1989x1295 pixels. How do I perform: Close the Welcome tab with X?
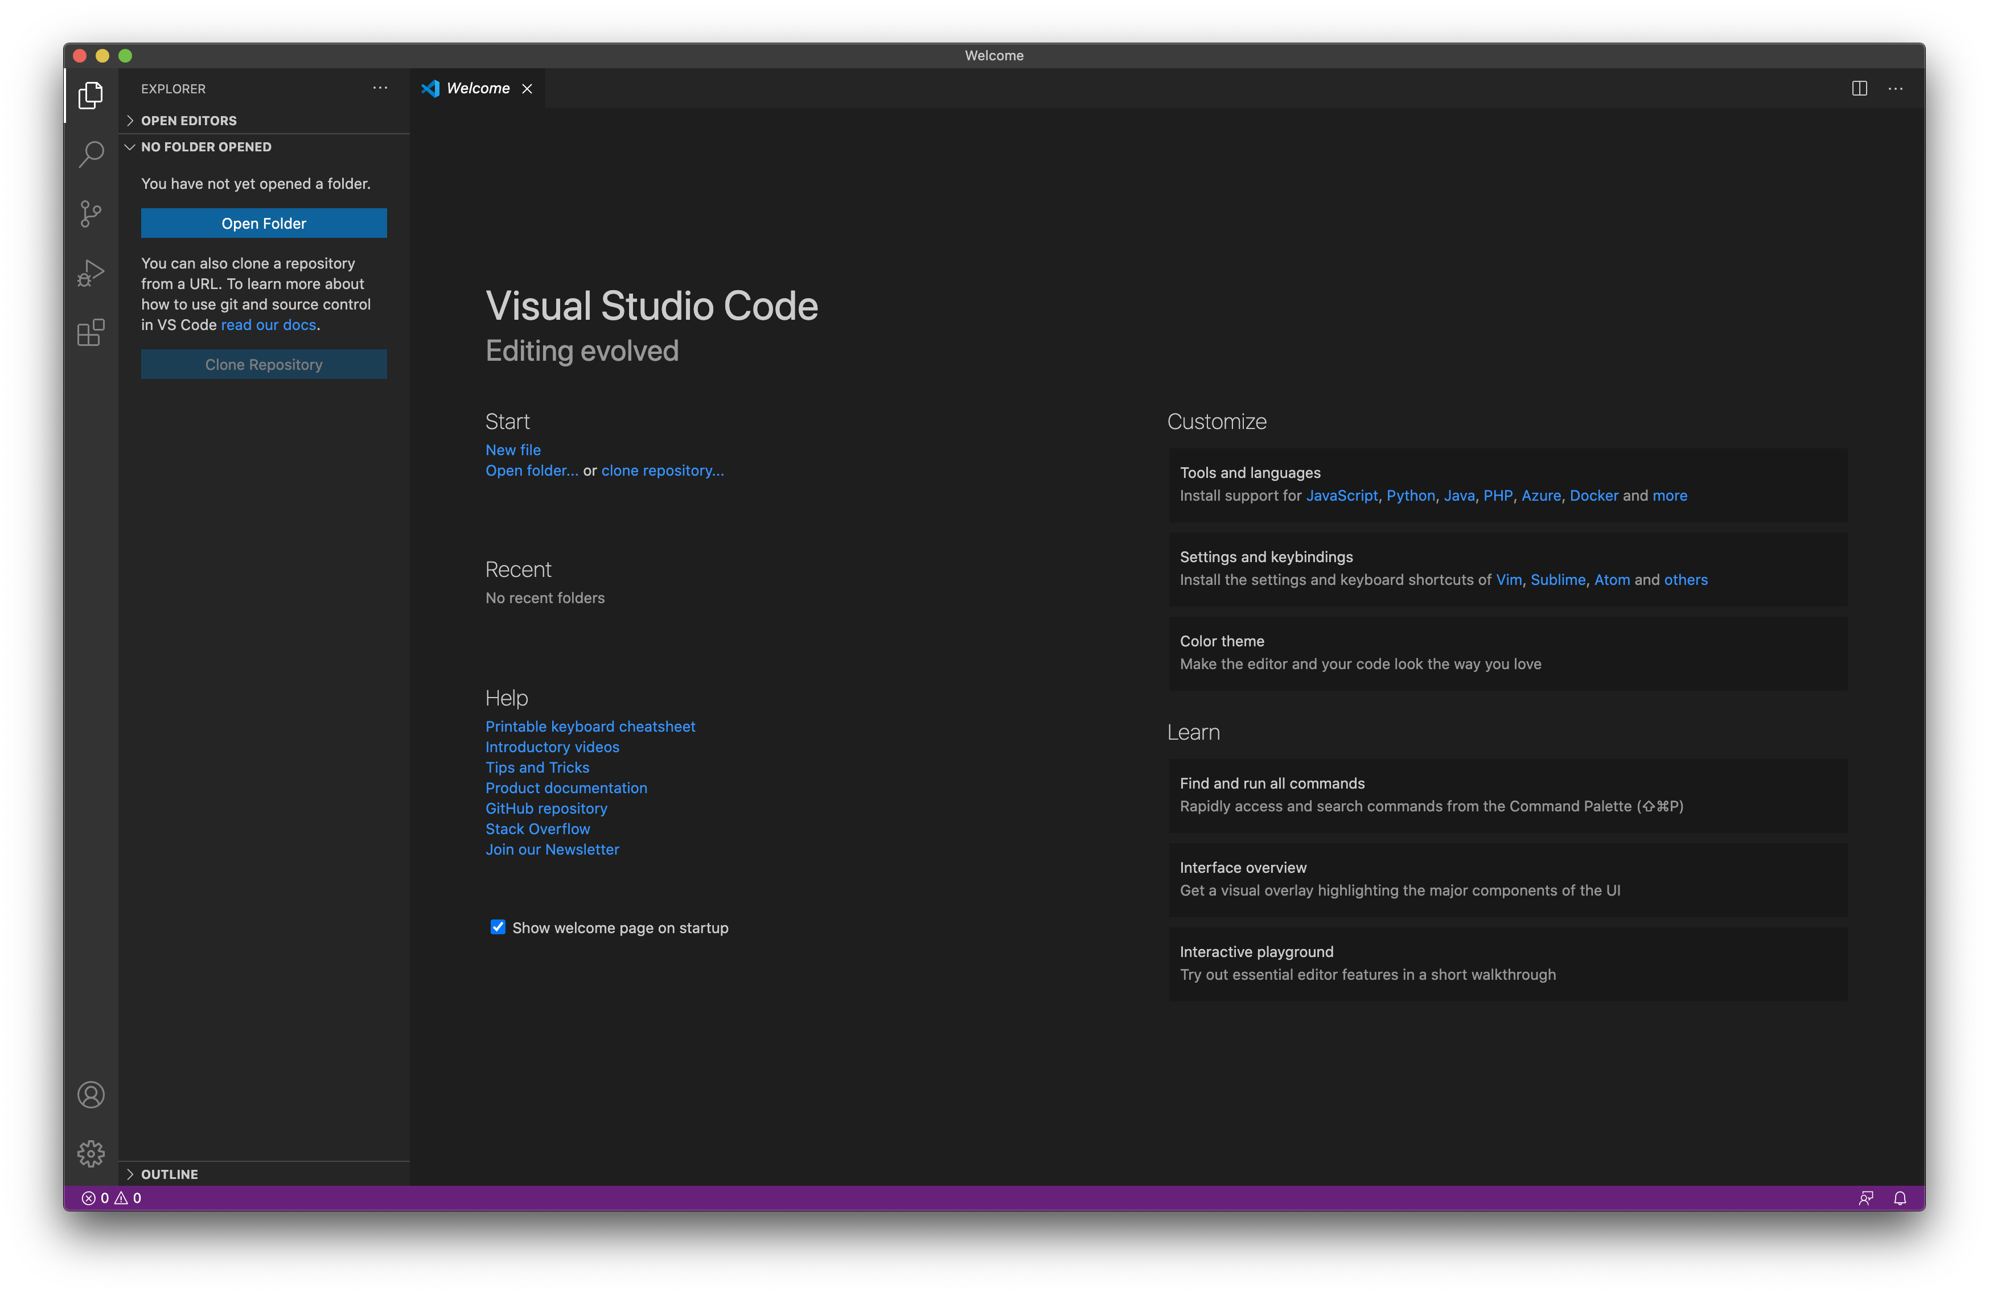(527, 89)
